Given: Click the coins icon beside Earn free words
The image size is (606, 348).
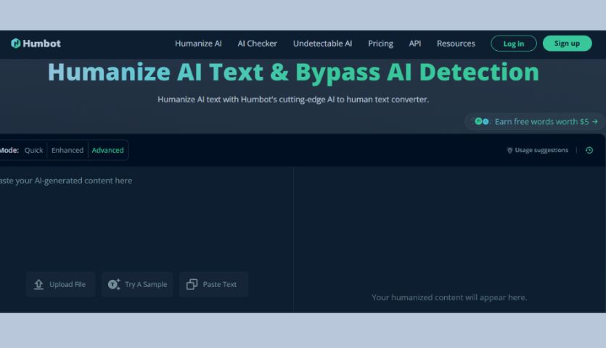Looking at the screenshot, I should coord(482,121).
